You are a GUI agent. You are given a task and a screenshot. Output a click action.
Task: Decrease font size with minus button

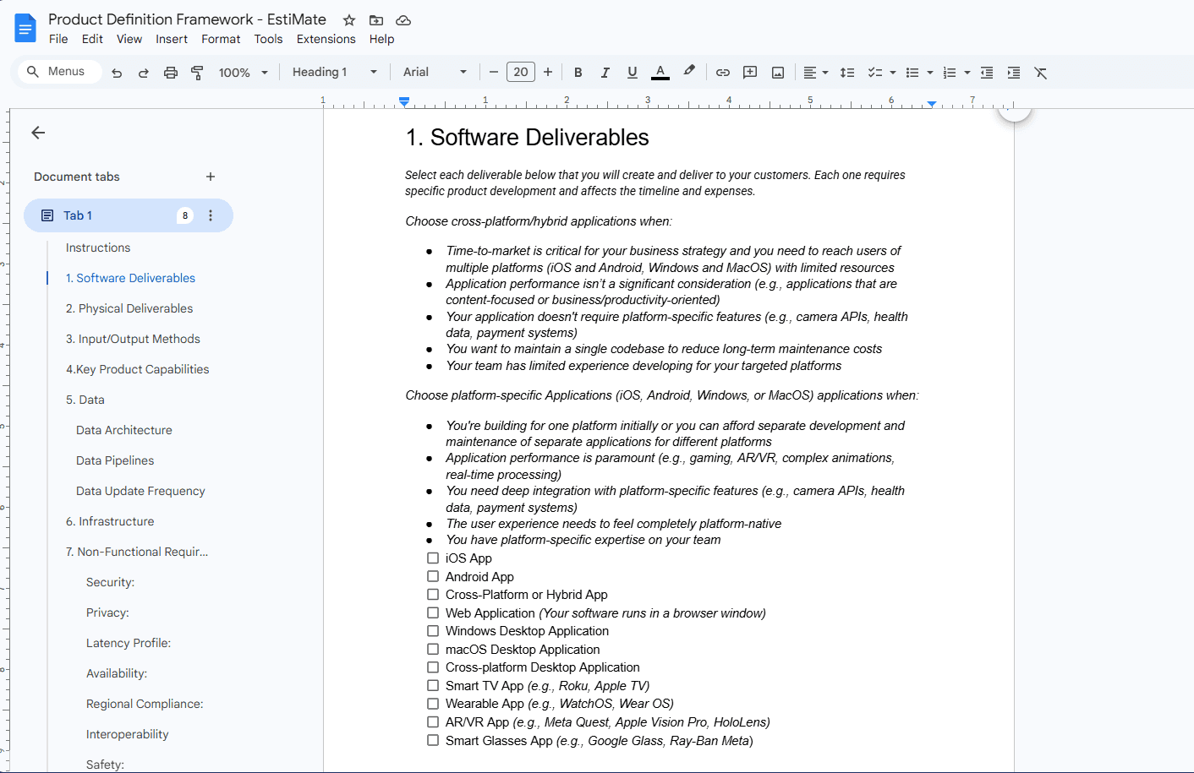[x=494, y=73]
